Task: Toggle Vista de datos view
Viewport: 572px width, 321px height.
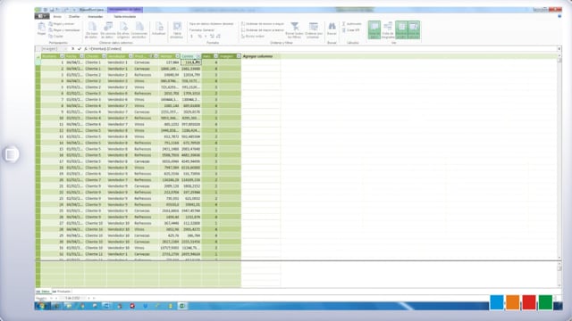Action: coord(374,29)
